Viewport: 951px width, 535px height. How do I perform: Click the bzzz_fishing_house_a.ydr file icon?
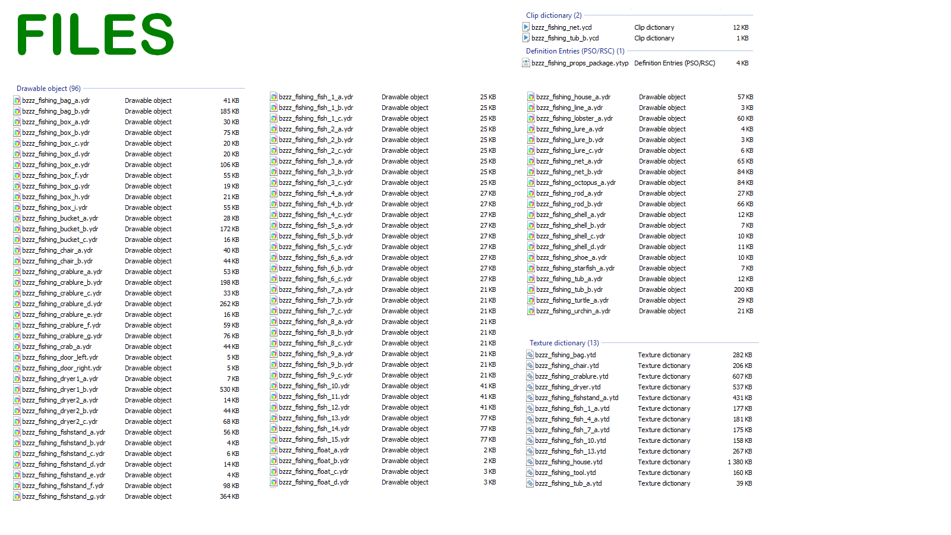(x=531, y=97)
